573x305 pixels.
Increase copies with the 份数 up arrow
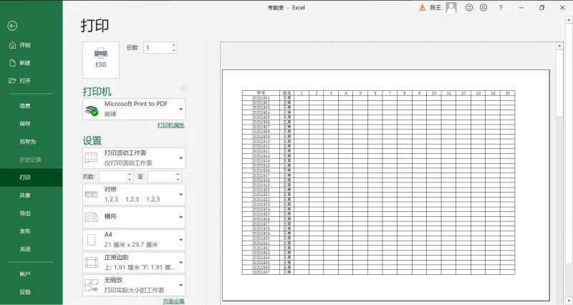[174, 45]
